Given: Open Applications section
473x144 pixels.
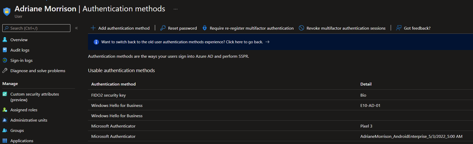Looking at the screenshot, I should [22, 141].
